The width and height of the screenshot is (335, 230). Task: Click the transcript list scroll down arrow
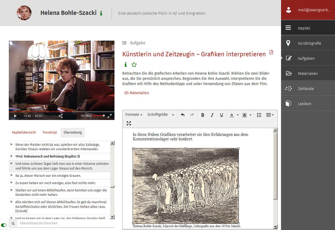click(x=112, y=217)
